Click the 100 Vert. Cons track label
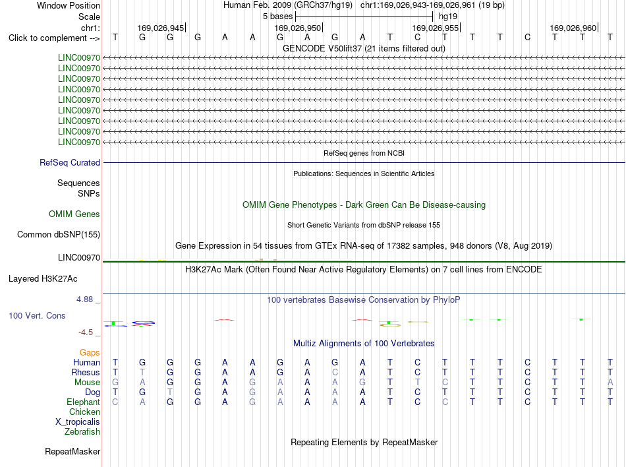 click(37, 315)
